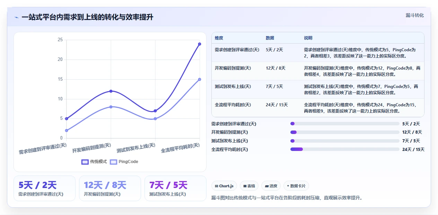Click the y-axis label 25
Viewport: 438px width, 215px height.
coord(60,40)
